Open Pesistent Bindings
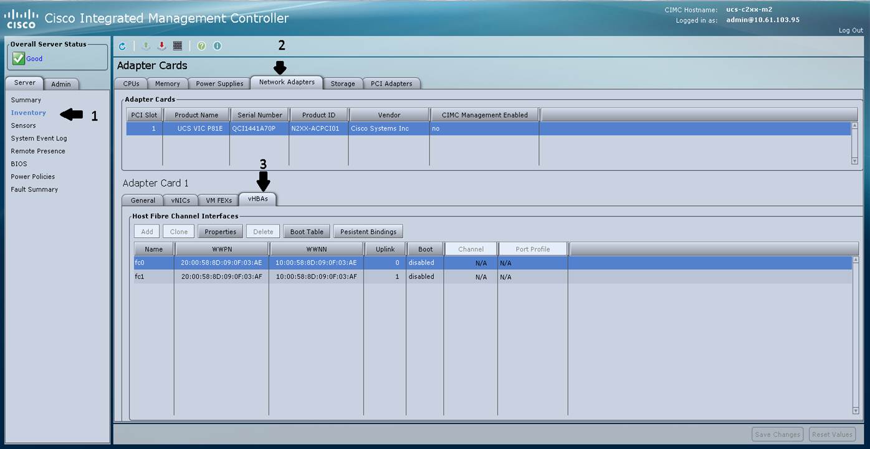This screenshot has height=449, width=870. click(368, 231)
